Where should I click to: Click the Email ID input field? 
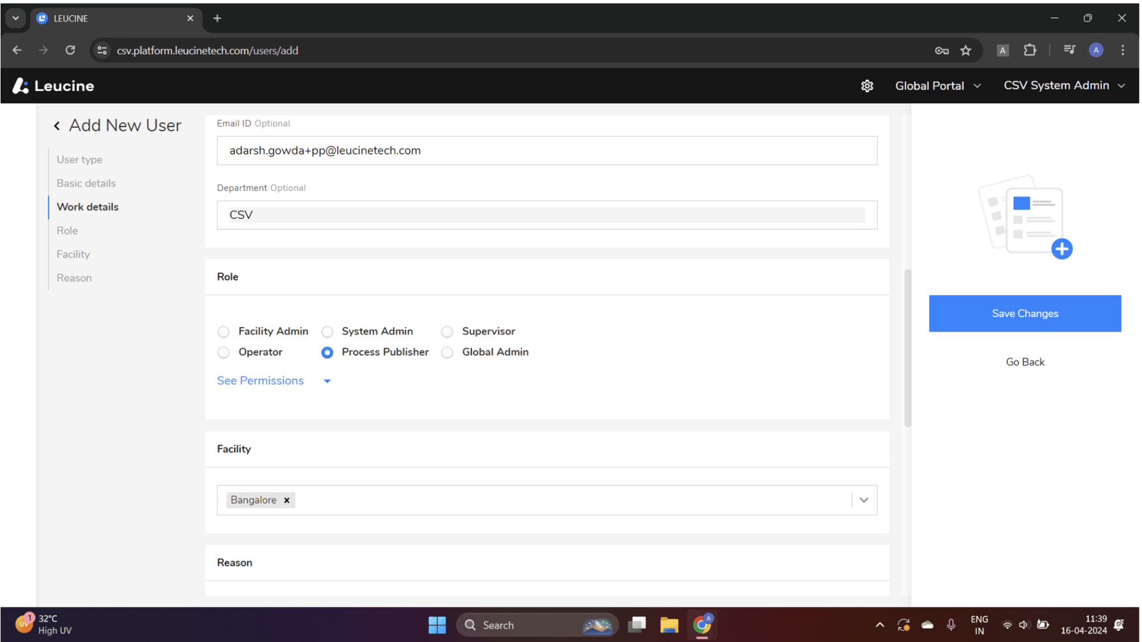(x=546, y=151)
